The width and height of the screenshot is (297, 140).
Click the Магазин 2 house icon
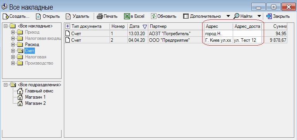click(20, 104)
